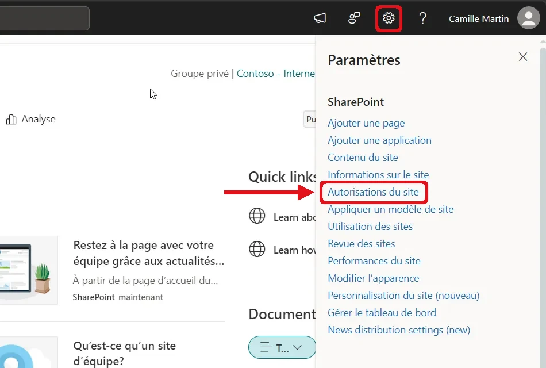The image size is (546, 368).
Task: Open Personnalisation du site (nouveau)
Action: tap(403, 296)
